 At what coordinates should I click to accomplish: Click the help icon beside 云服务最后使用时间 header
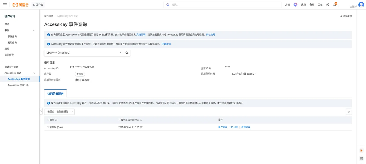pyautogui.click(x=141, y=120)
